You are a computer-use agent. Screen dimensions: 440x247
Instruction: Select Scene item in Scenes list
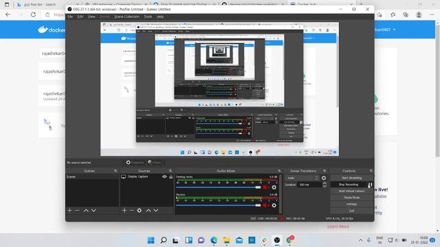pos(92,177)
